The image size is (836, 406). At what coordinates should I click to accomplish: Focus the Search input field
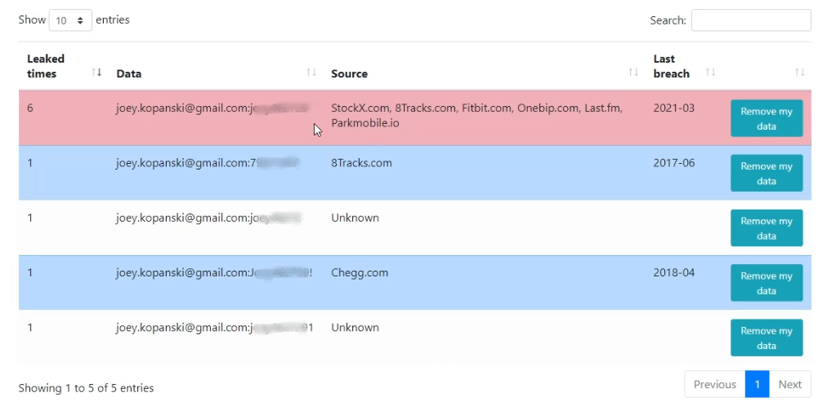(x=751, y=20)
